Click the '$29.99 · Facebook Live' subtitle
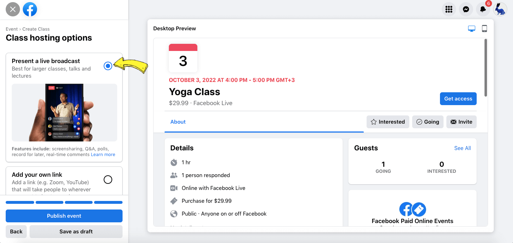Viewport: 513px width, 243px height. 201,103
